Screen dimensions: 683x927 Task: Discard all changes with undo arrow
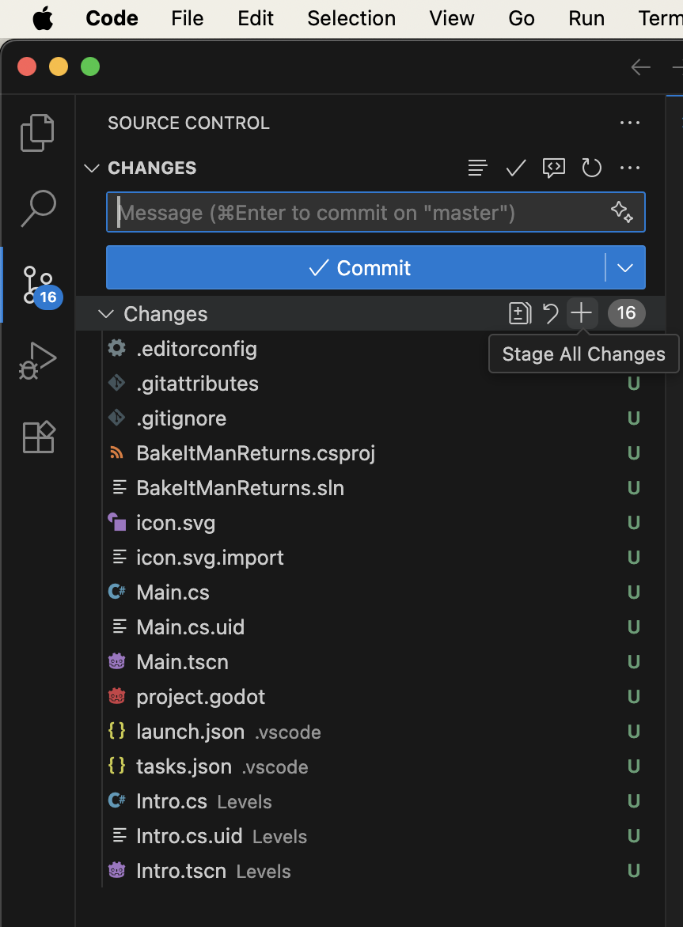[x=551, y=313]
